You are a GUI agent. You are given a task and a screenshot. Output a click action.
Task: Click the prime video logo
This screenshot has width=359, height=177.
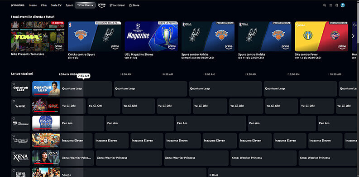tap(18, 5)
